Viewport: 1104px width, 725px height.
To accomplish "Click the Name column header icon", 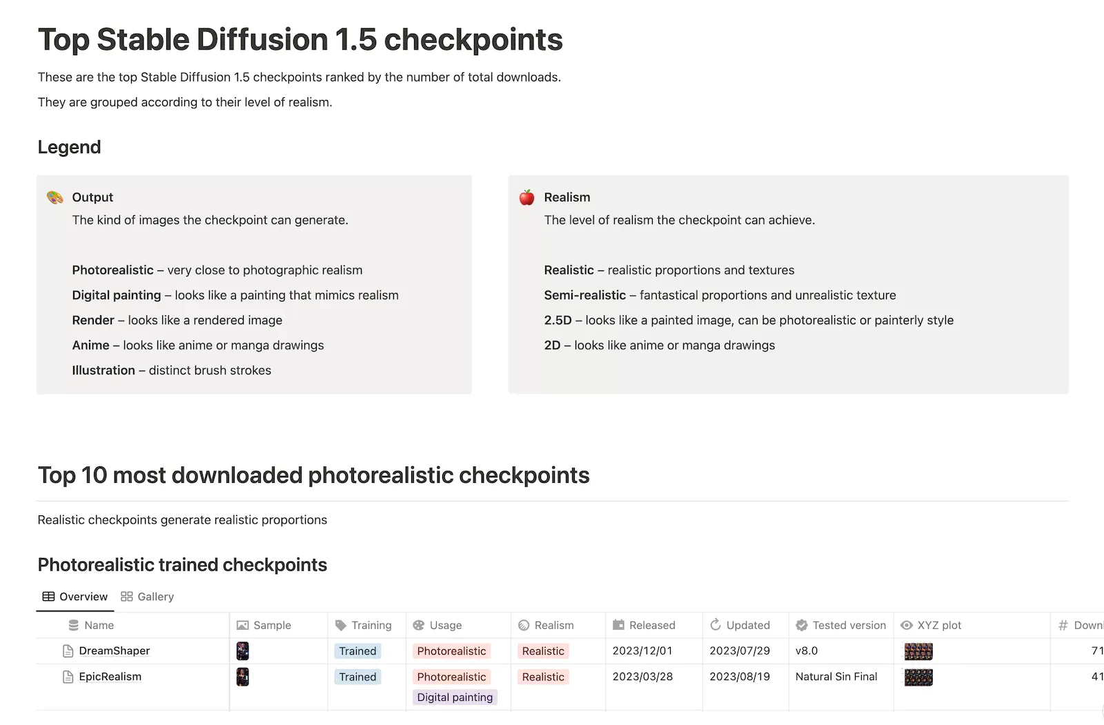I will coord(74,625).
